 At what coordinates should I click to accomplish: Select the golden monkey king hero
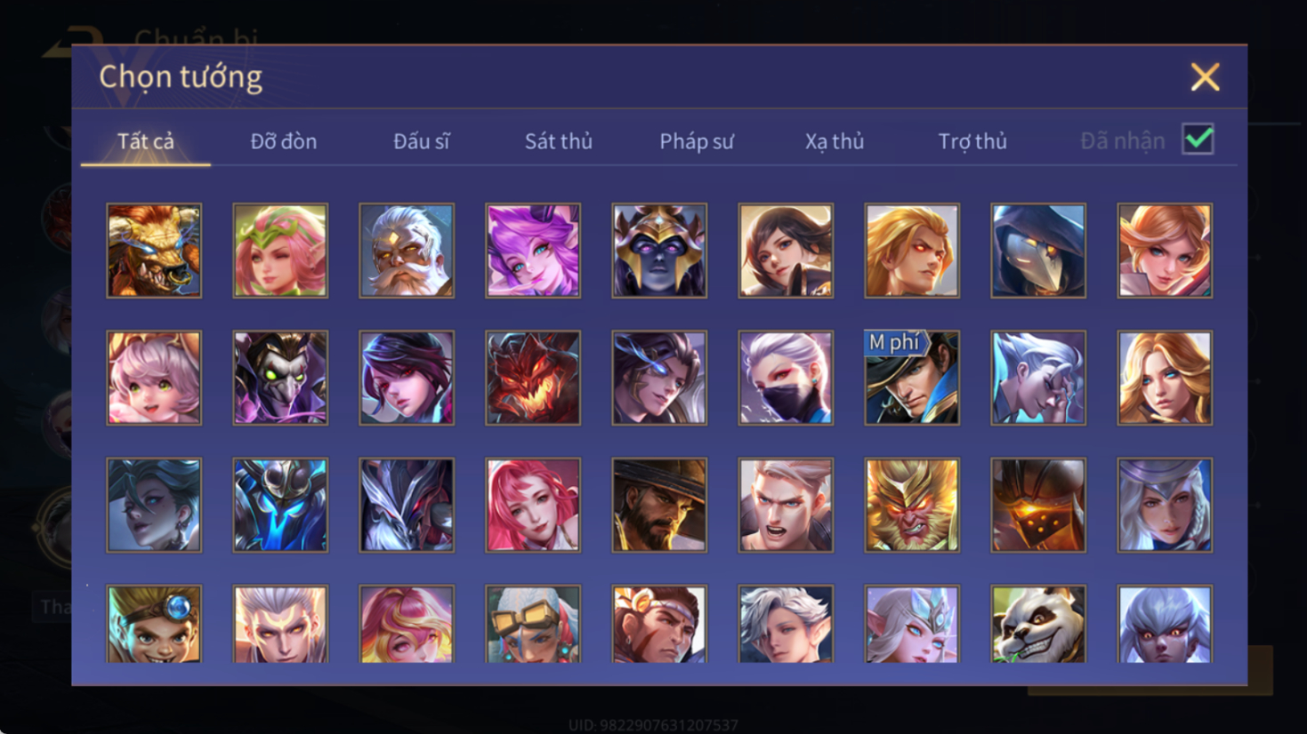click(x=912, y=505)
